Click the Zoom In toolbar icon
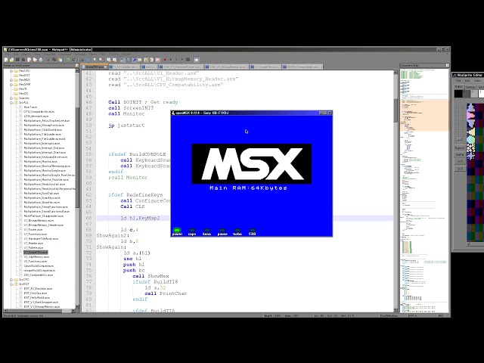This screenshot has height=363, width=484. point(95,60)
